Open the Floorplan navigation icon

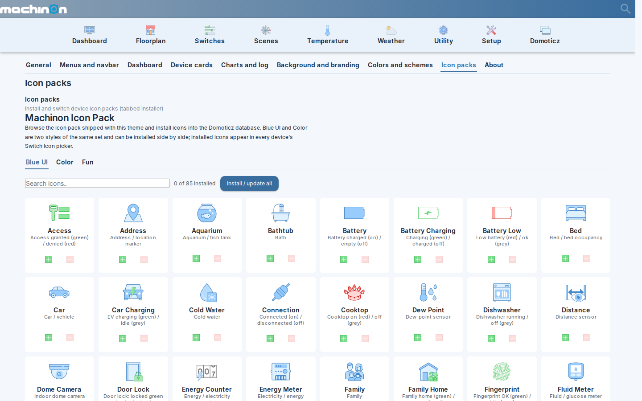151,30
